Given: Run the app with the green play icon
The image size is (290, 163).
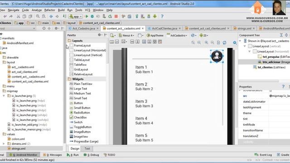Looking at the screenshot, I should pyautogui.click(x=87, y=16).
